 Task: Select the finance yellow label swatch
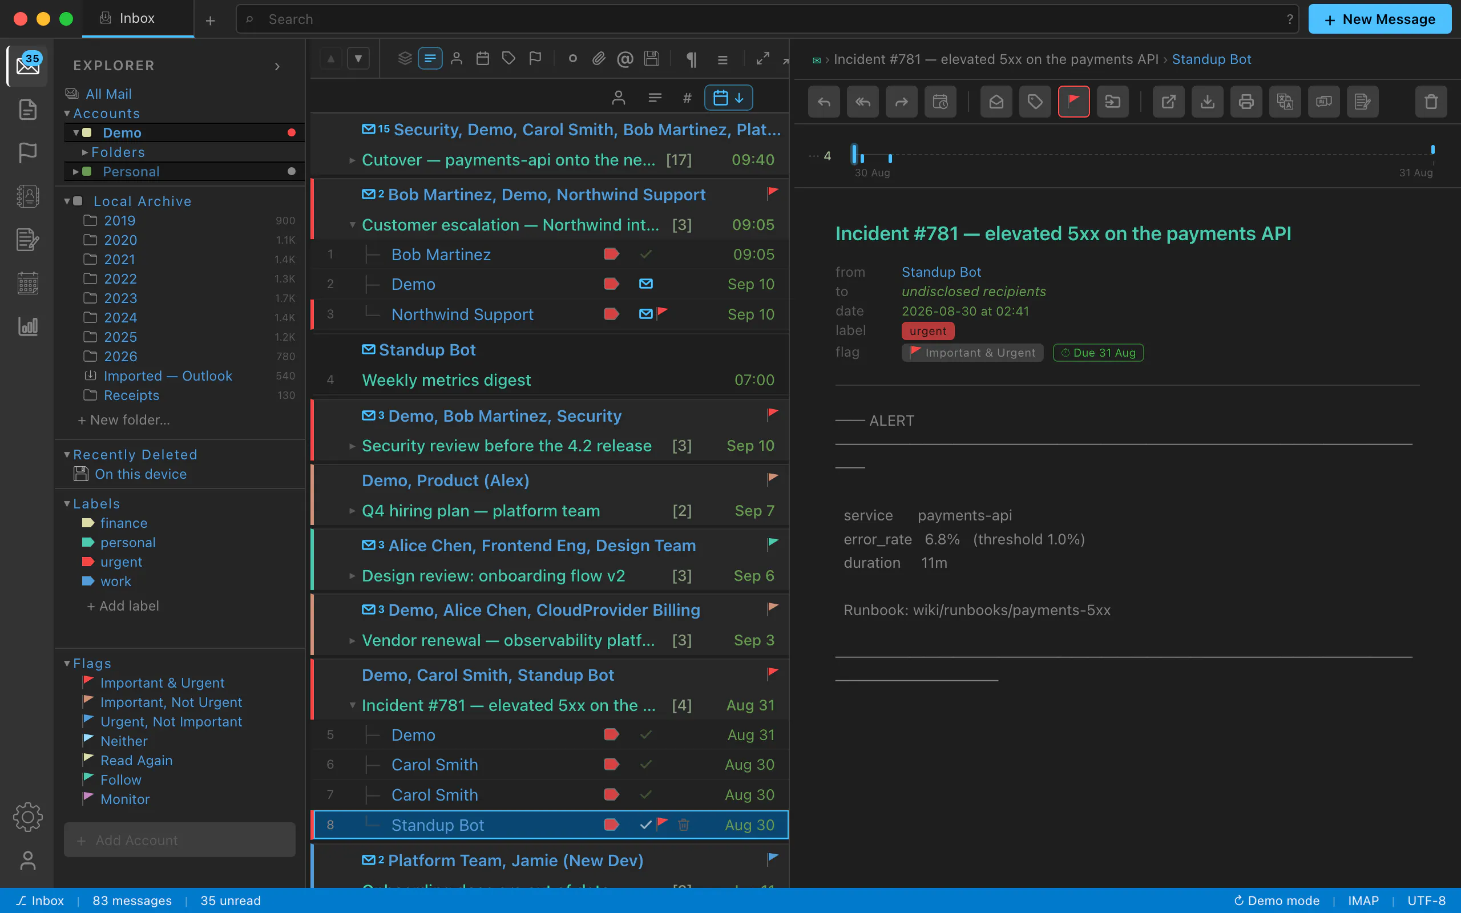point(87,523)
